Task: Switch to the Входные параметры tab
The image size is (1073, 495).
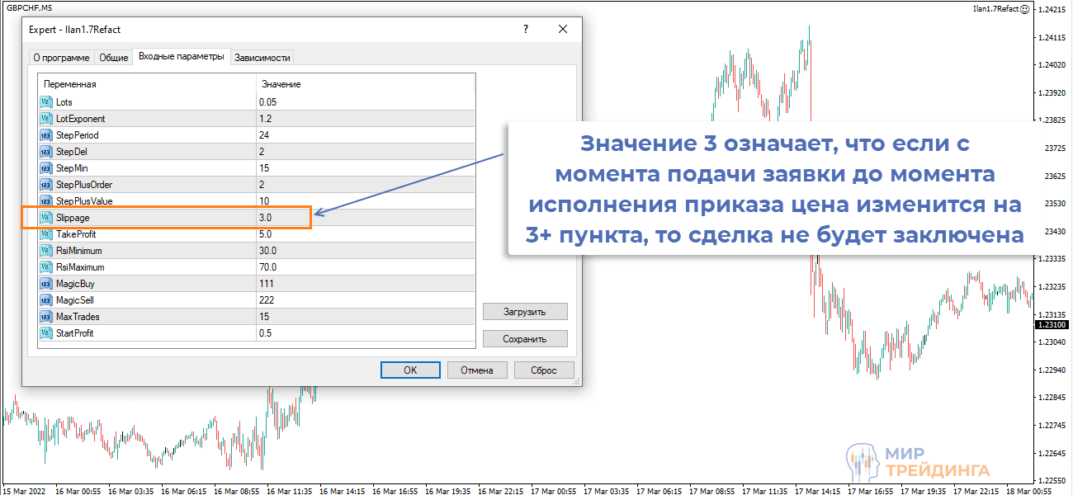Action: 180,57
